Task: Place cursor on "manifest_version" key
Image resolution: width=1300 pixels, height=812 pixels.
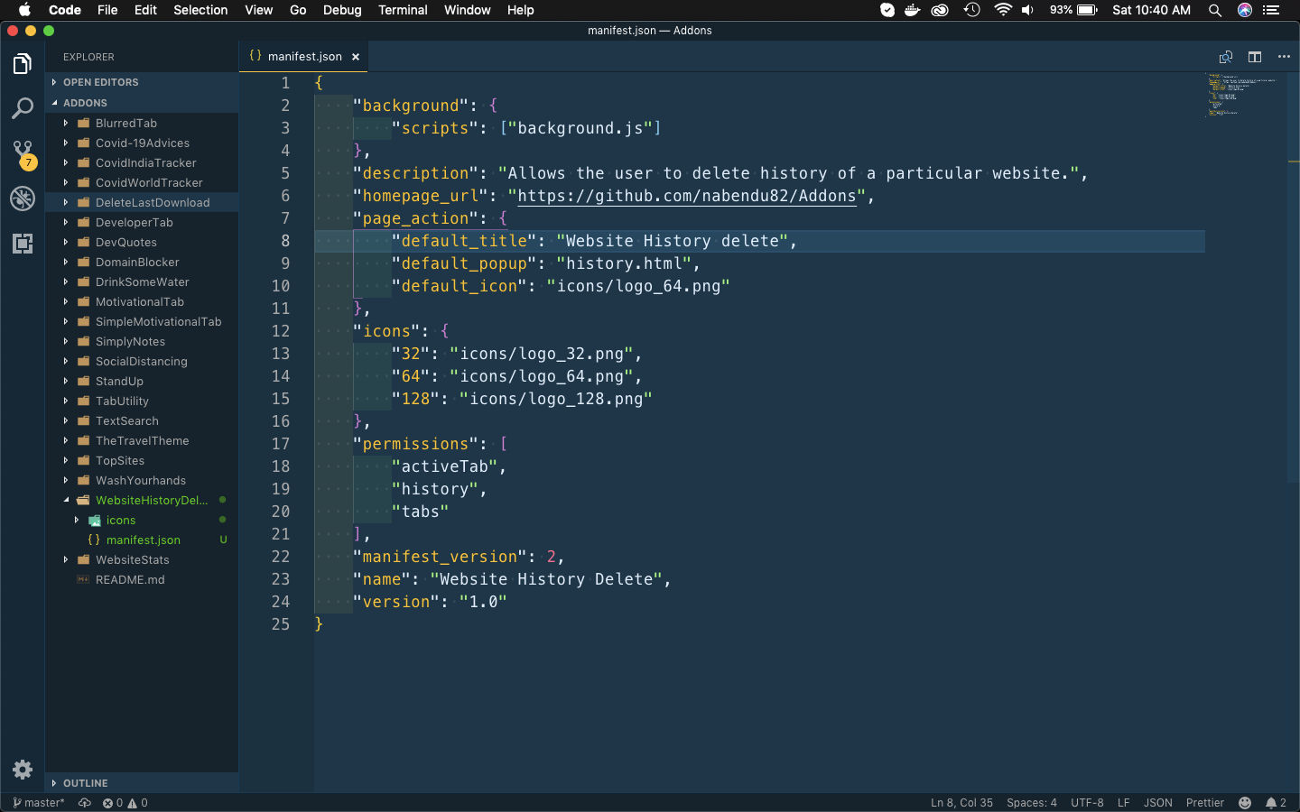Action: tap(440, 557)
